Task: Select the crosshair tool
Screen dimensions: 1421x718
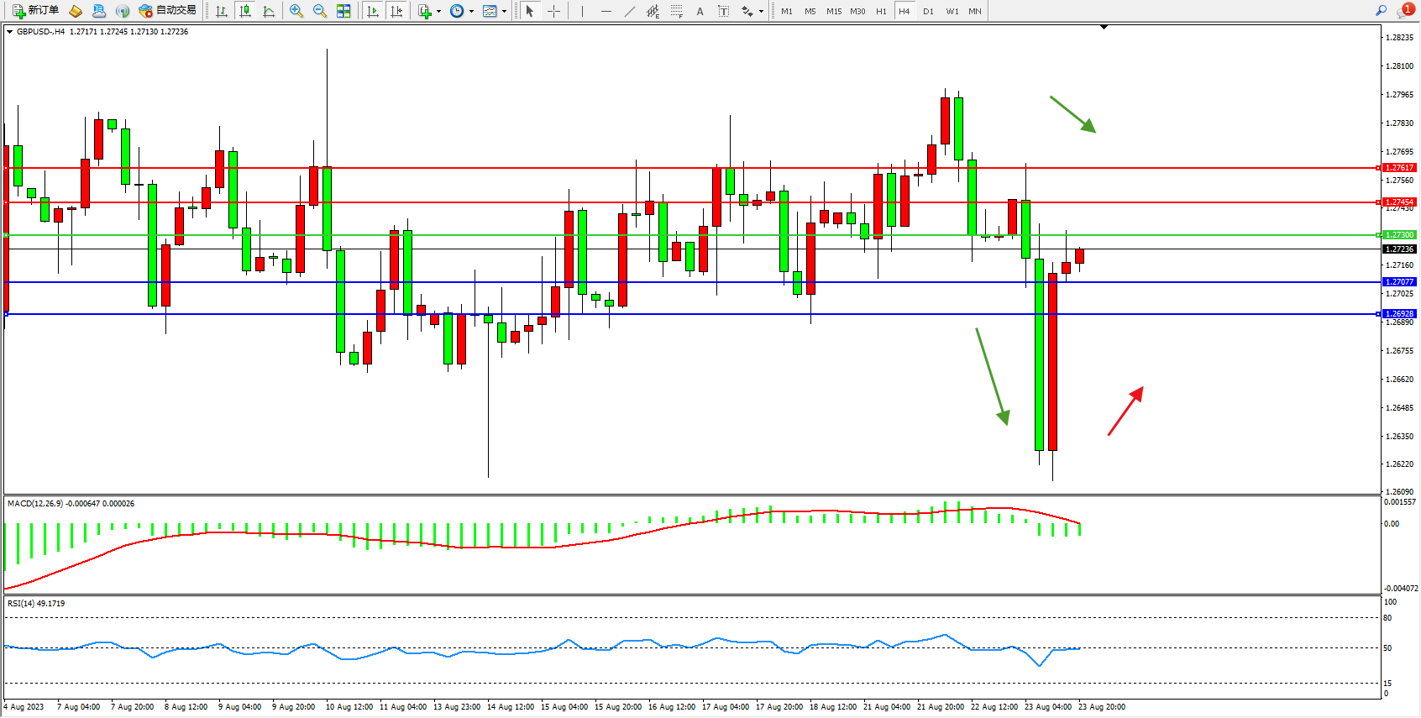Action: coord(554,11)
